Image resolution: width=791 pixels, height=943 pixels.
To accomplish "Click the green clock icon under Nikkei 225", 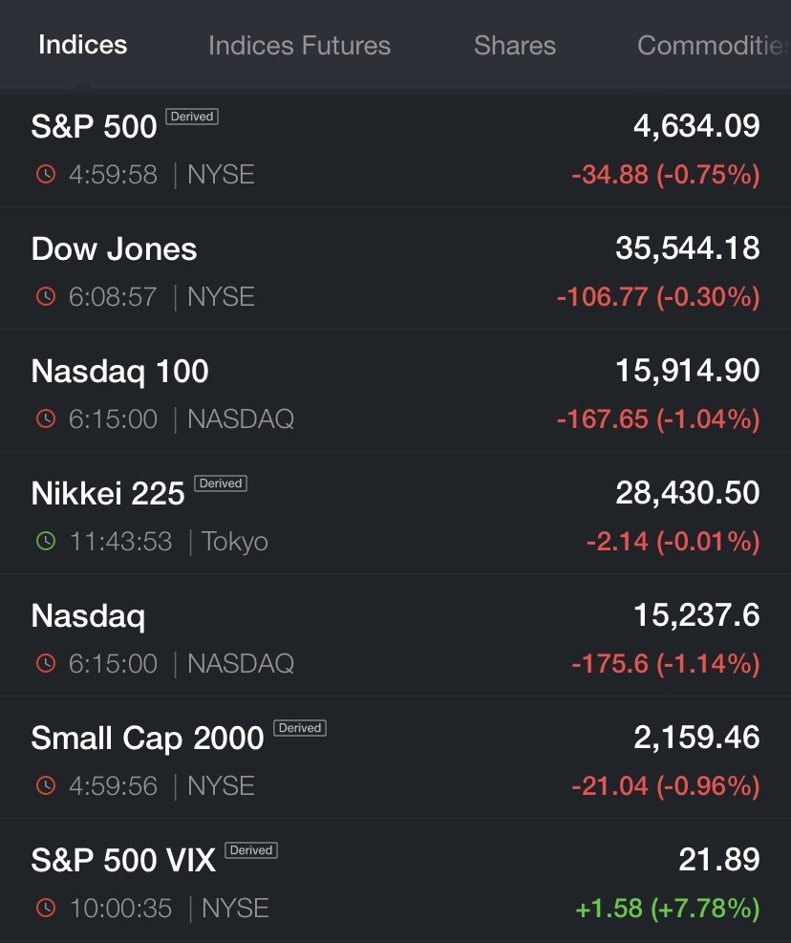I will (46, 542).
